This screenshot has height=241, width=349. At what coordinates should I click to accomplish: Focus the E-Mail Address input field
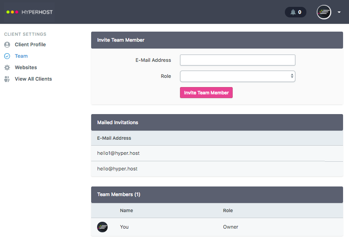(238, 60)
